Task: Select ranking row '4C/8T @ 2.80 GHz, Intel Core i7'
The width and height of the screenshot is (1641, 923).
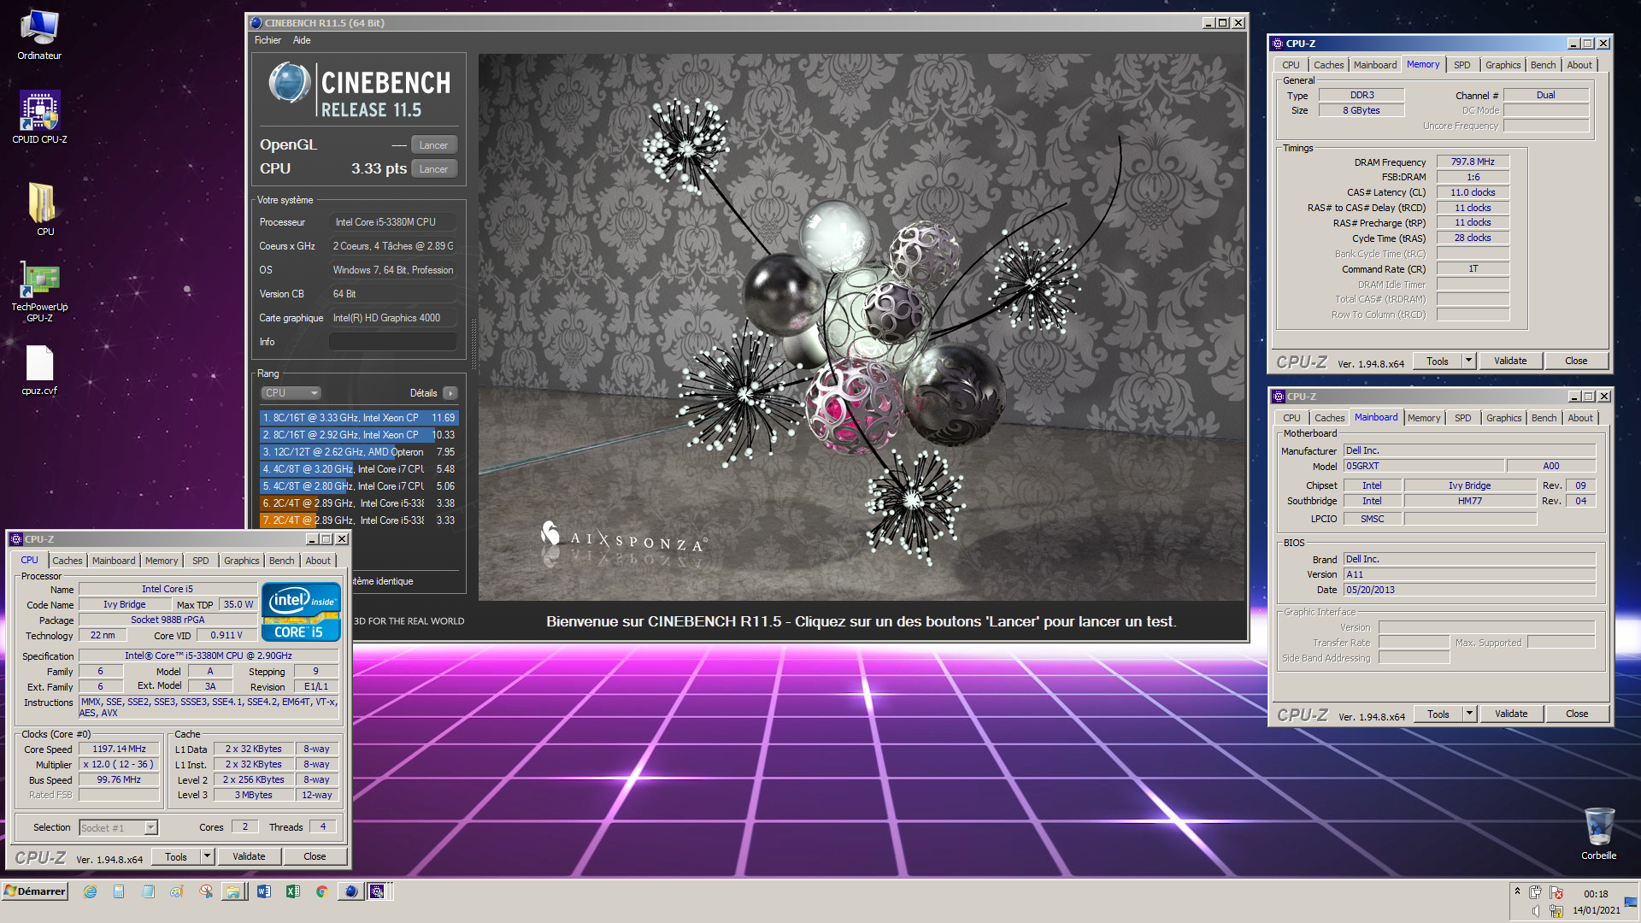Action: point(359,486)
